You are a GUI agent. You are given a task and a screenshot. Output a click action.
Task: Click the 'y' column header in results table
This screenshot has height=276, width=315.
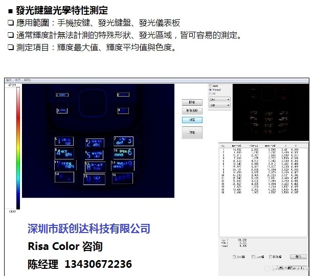point(296,146)
